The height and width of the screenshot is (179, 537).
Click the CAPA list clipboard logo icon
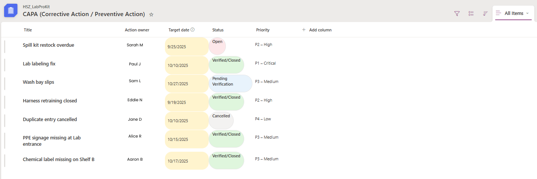11,10
